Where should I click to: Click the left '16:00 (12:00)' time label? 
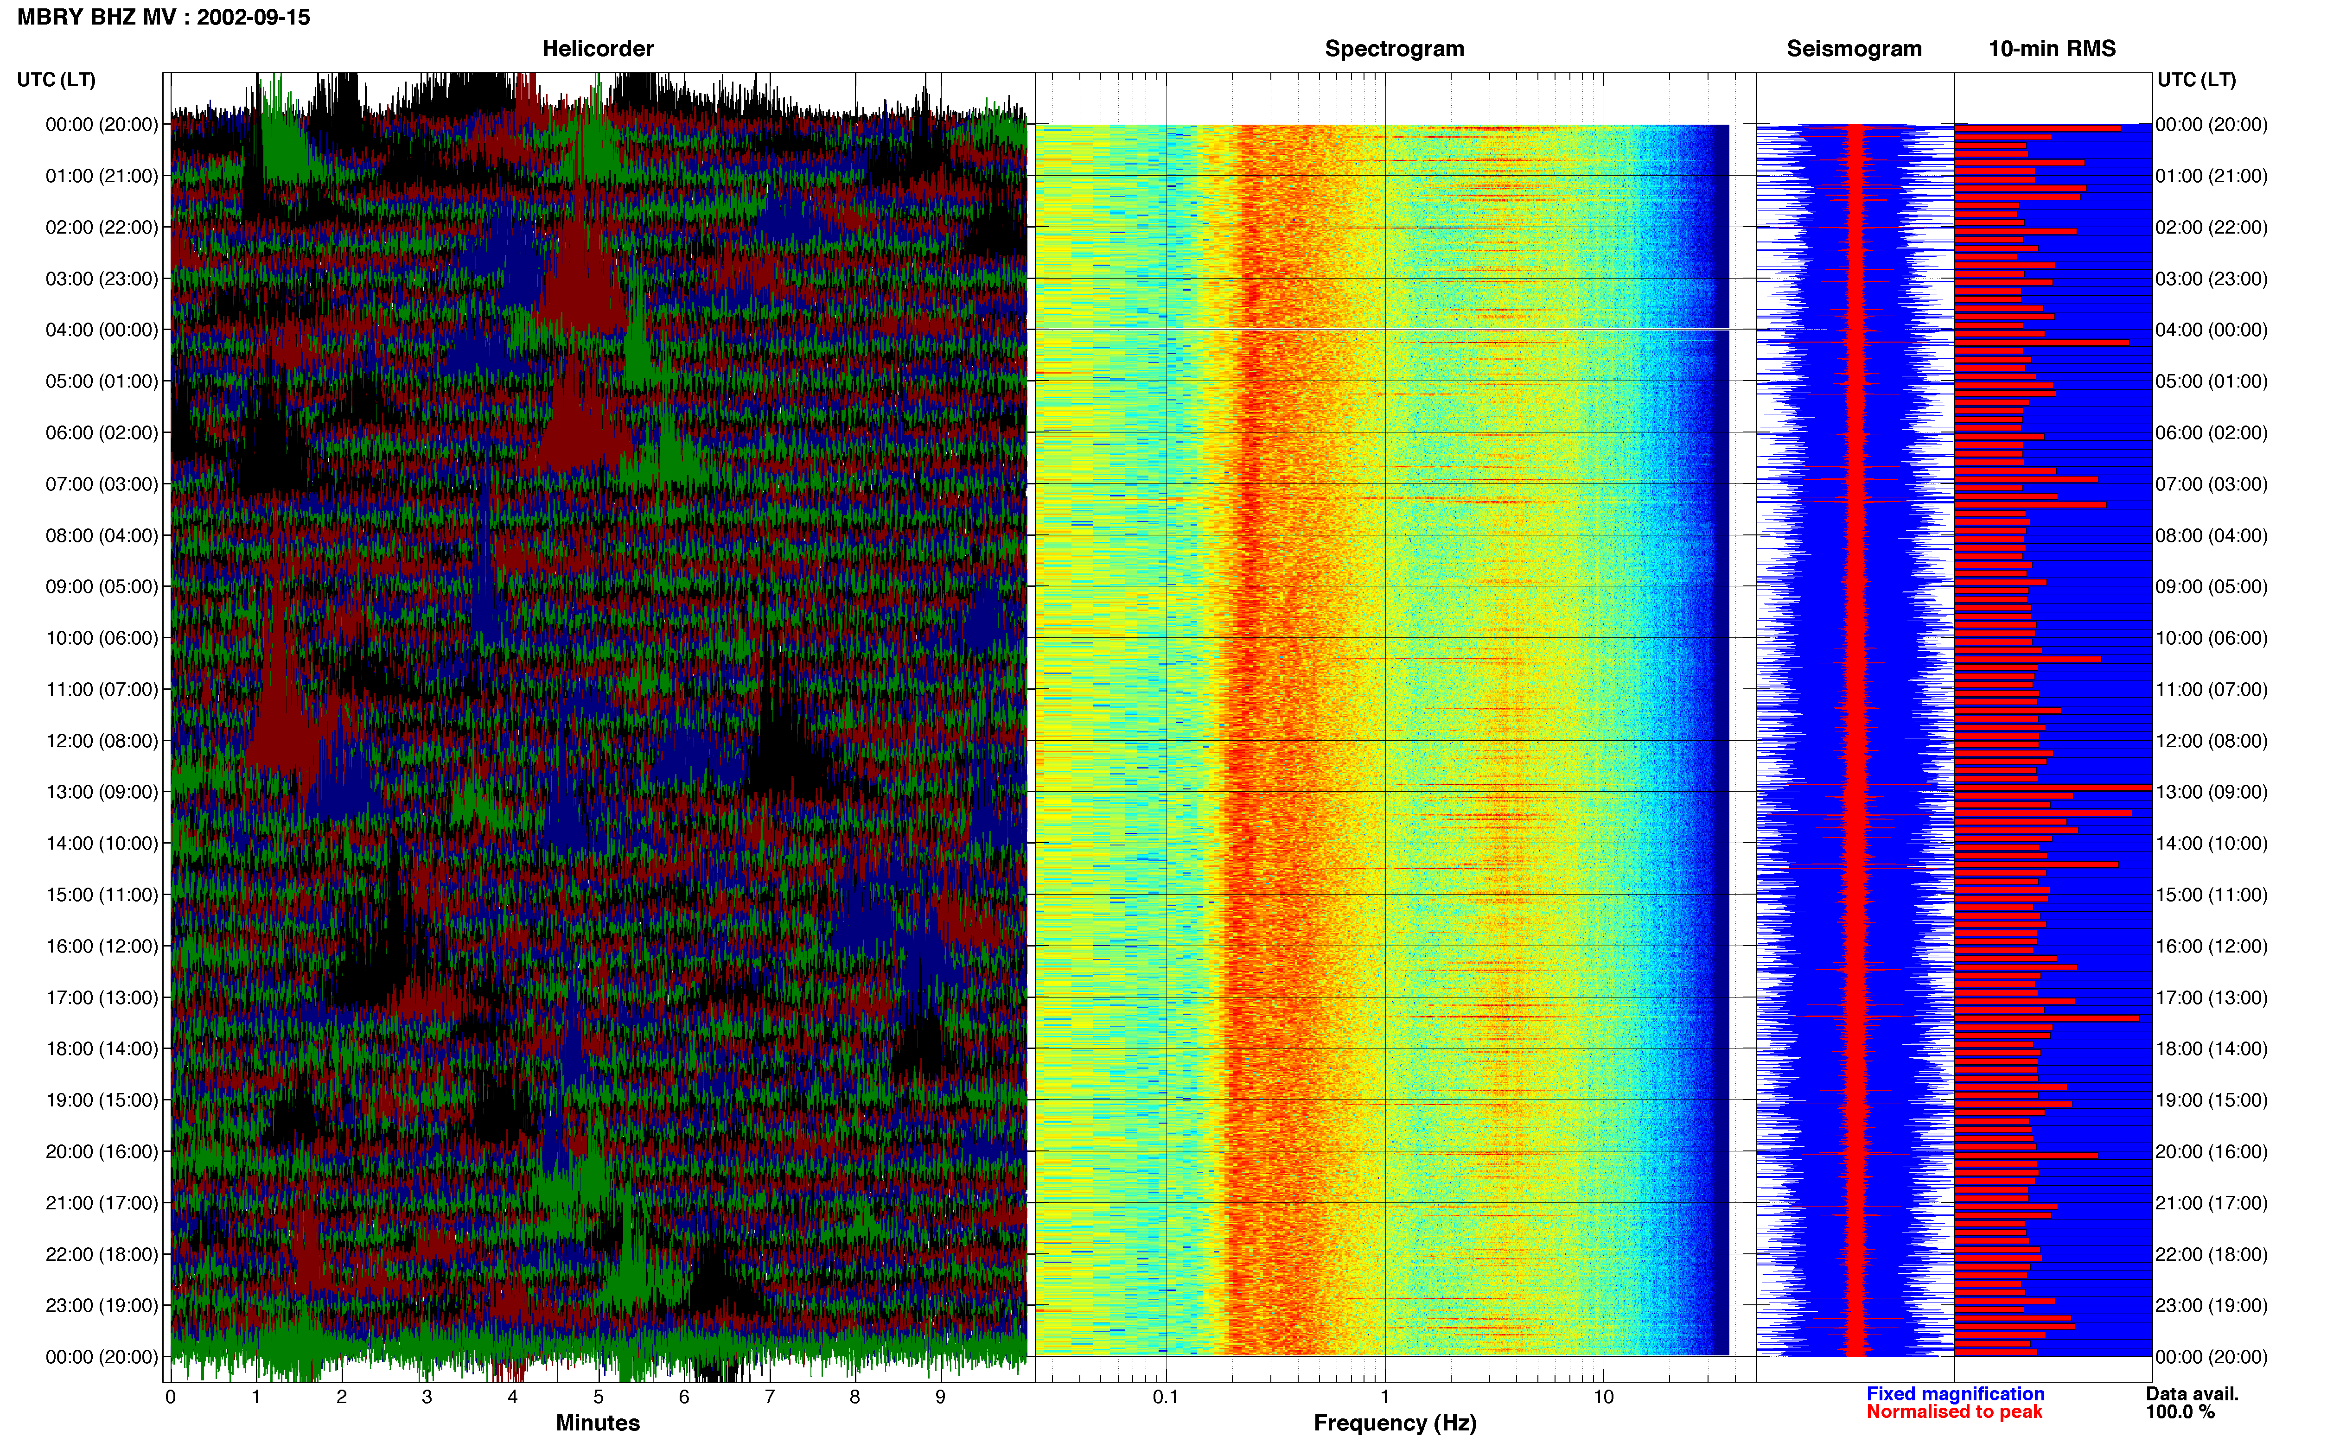pyautogui.click(x=102, y=946)
